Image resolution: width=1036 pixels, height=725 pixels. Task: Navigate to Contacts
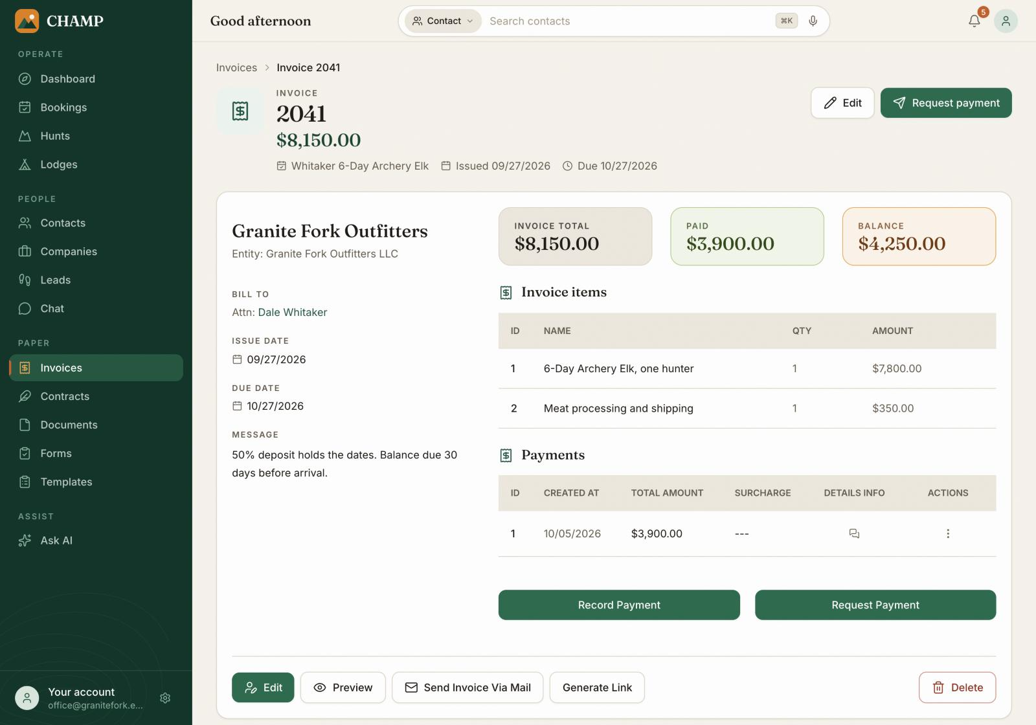point(96,223)
